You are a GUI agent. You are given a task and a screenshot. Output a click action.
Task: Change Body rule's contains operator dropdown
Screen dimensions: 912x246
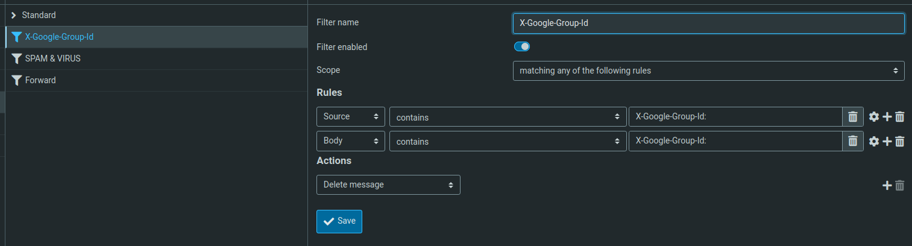[508, 141]
